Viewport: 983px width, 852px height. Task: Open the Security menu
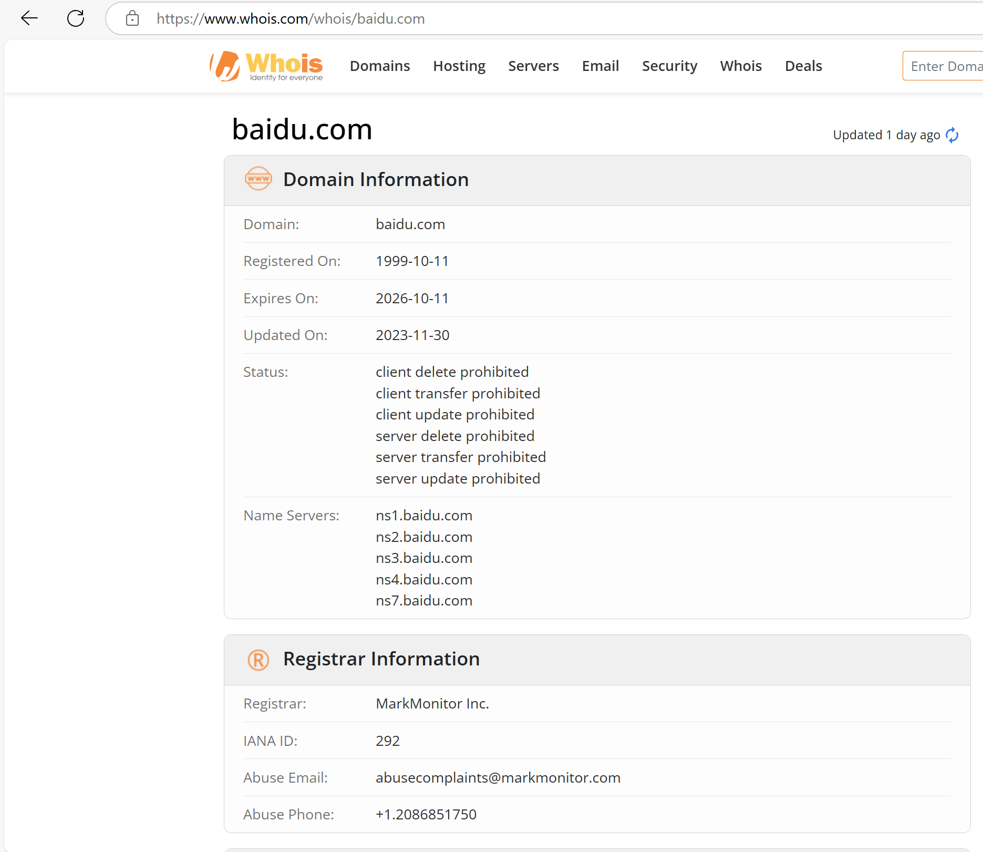(x=669, y=66)
